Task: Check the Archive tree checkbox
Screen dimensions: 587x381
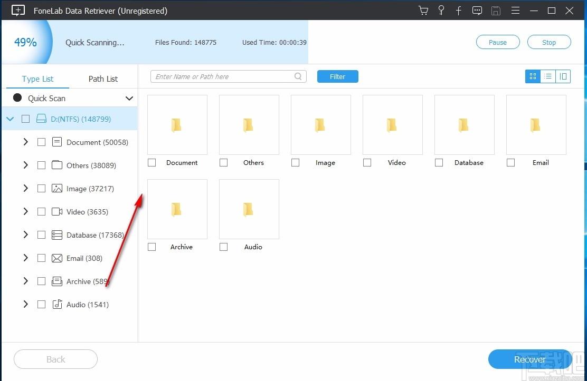Action: (x=41, y=281)
